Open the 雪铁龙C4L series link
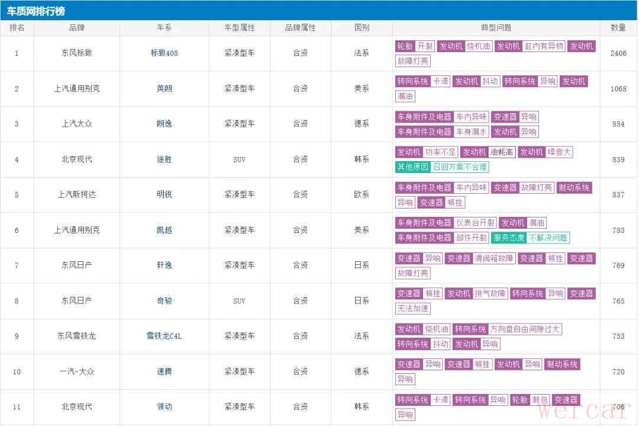This screenshot has width=639, height=426. [x=164, y=336]
